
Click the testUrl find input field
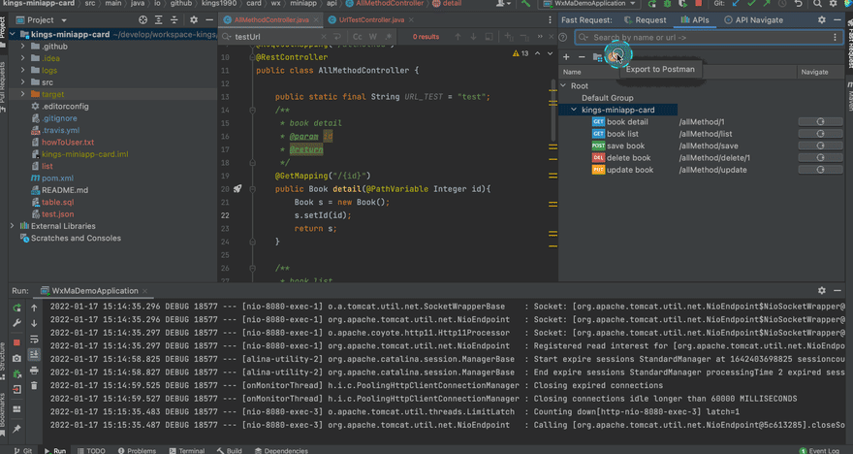pos(274,37)
